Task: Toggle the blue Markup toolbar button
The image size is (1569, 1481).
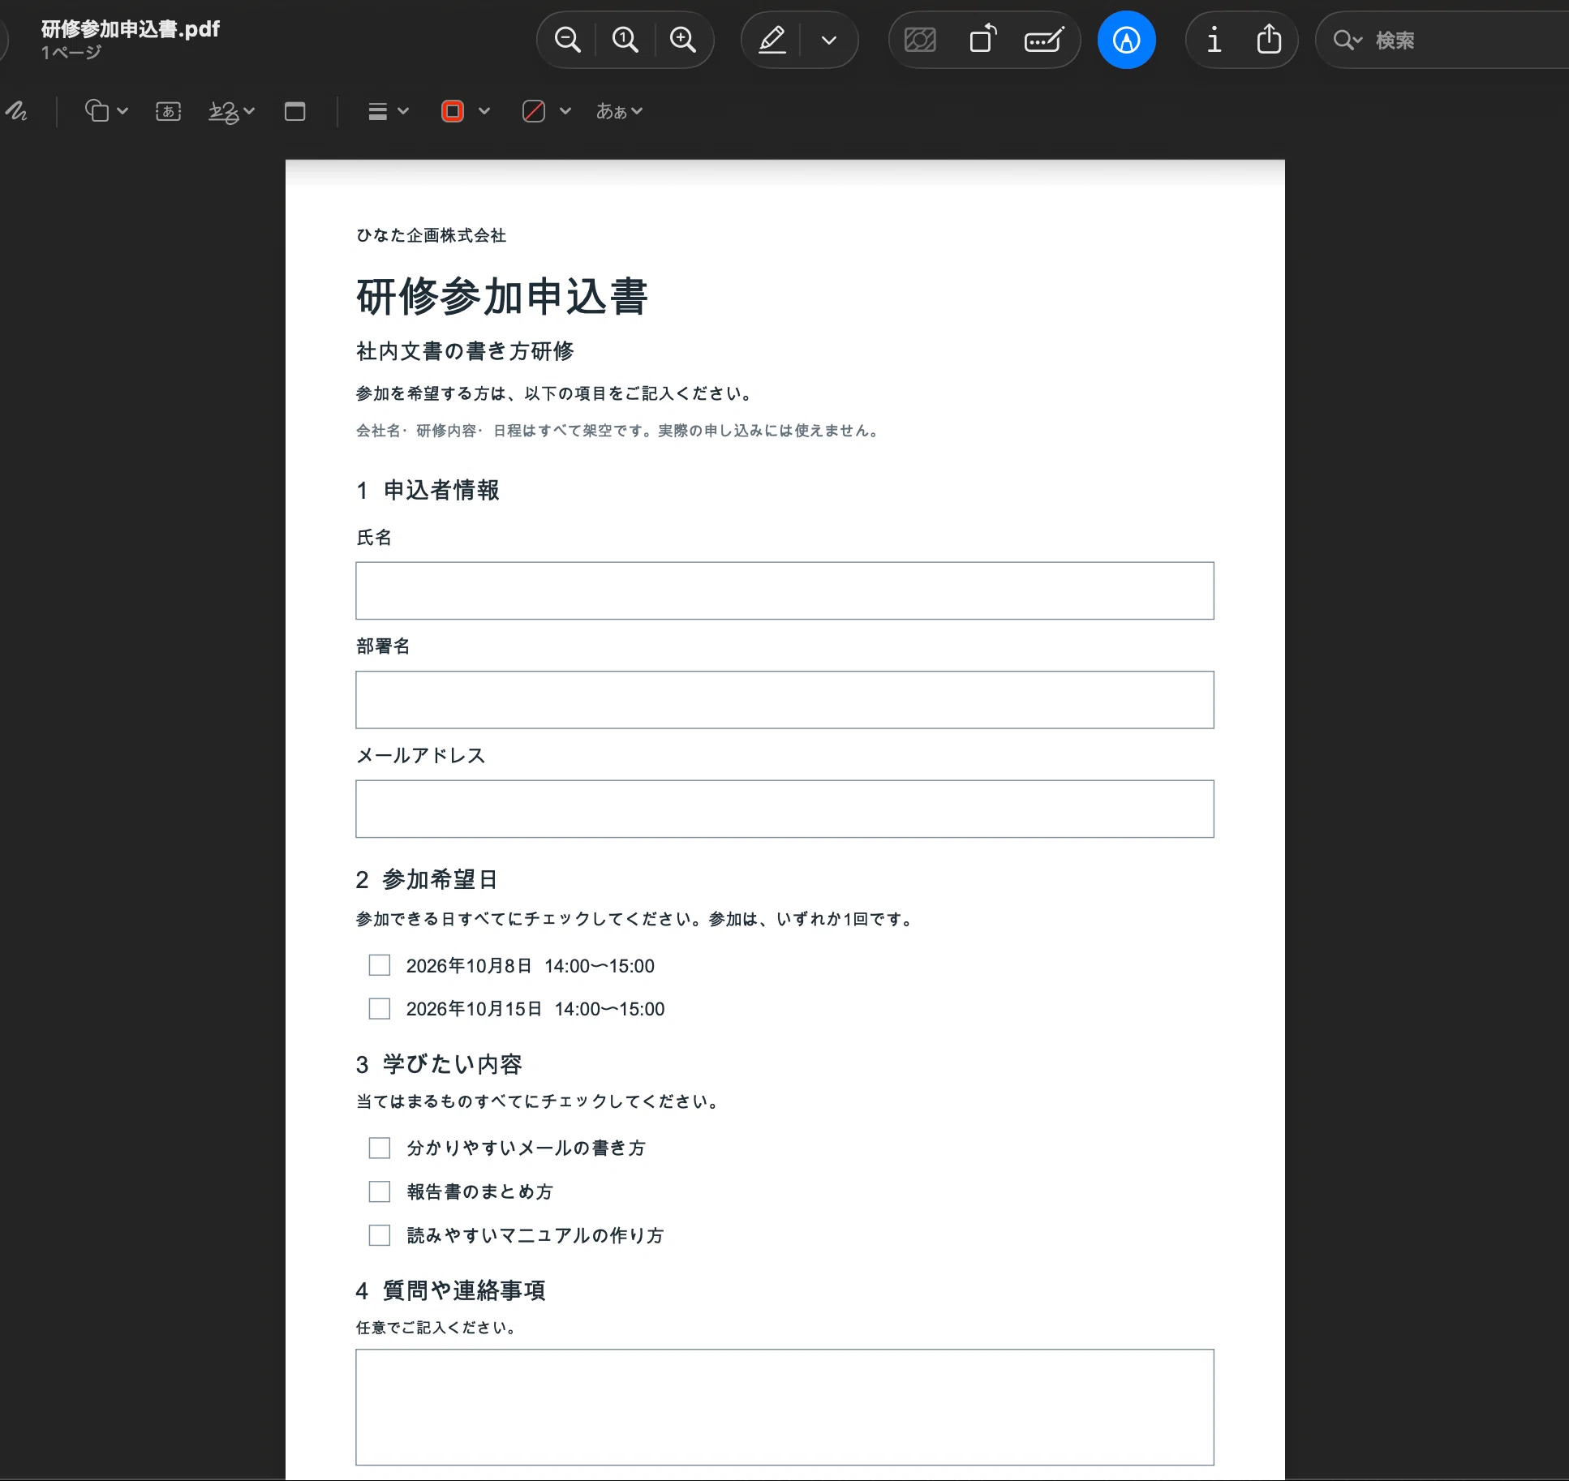Action: [x=1126, y=40]
